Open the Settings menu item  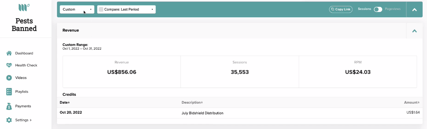point(22,120)
